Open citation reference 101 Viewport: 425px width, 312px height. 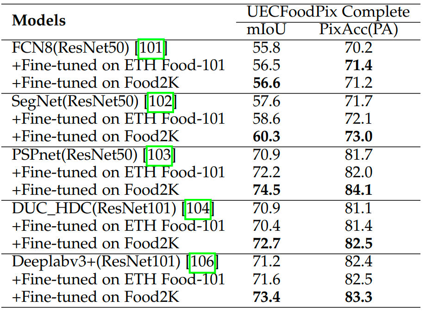(151, 48)
